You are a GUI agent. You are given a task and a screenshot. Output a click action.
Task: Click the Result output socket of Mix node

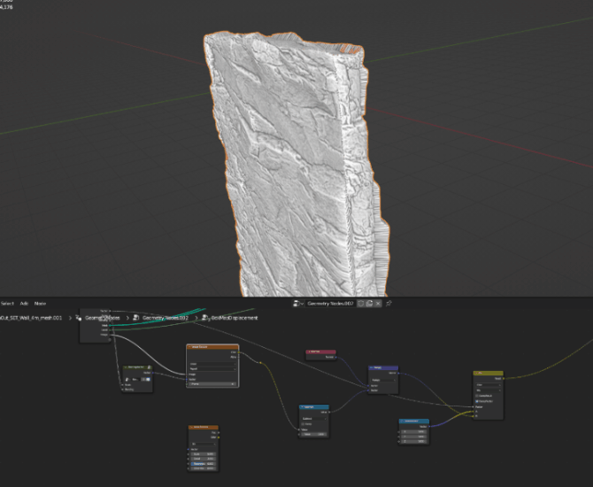[504, 378]
